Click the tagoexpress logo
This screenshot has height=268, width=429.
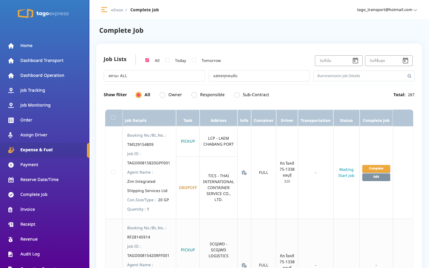(x=43, y=13)
